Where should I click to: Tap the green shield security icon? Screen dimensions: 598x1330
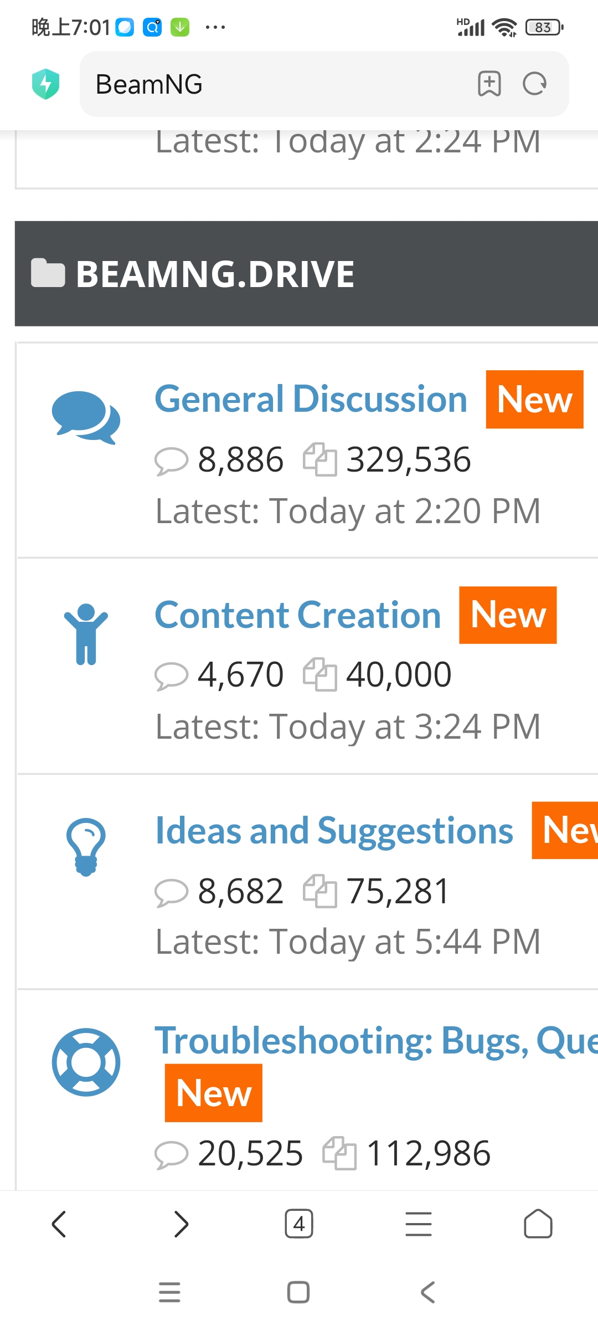pos(46,84)
